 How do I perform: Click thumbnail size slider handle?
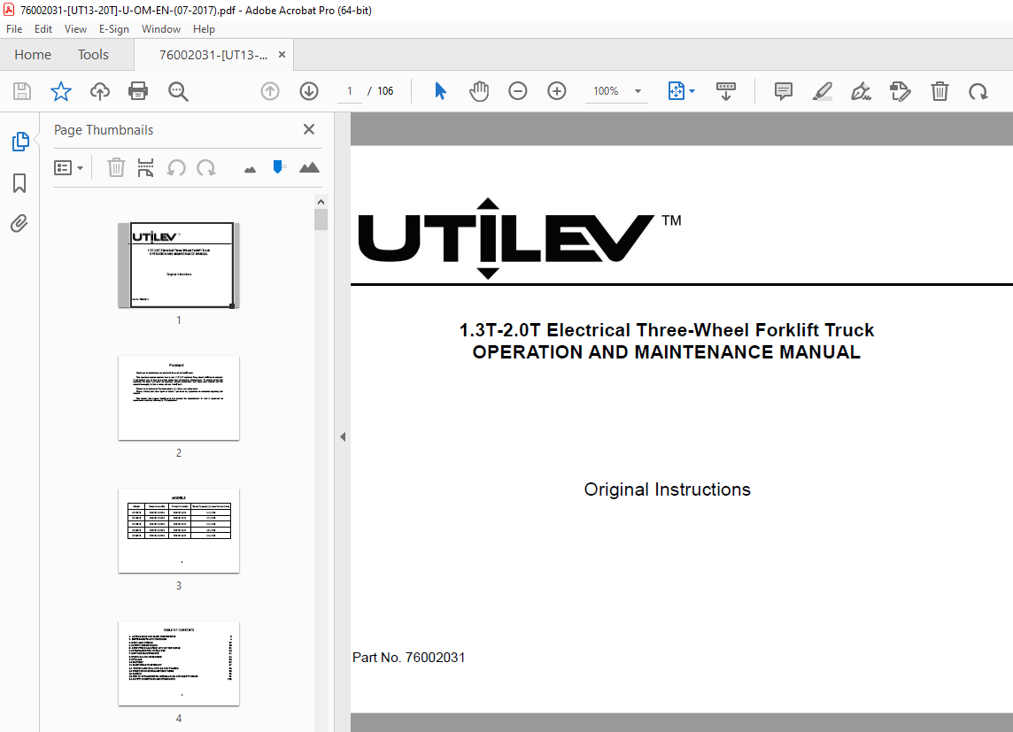[x=278, y=167]
